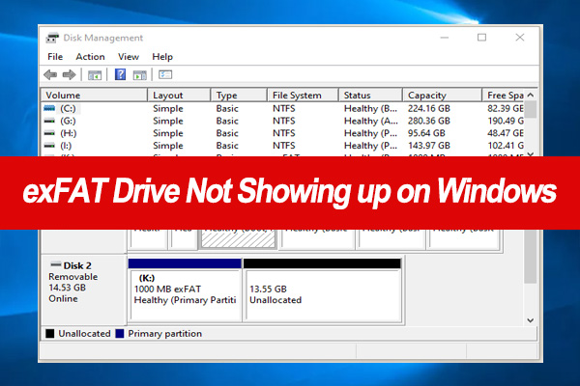580x386 pixels.
Task: Click the 280.36 GB capacity value
Action: (428, 121)
